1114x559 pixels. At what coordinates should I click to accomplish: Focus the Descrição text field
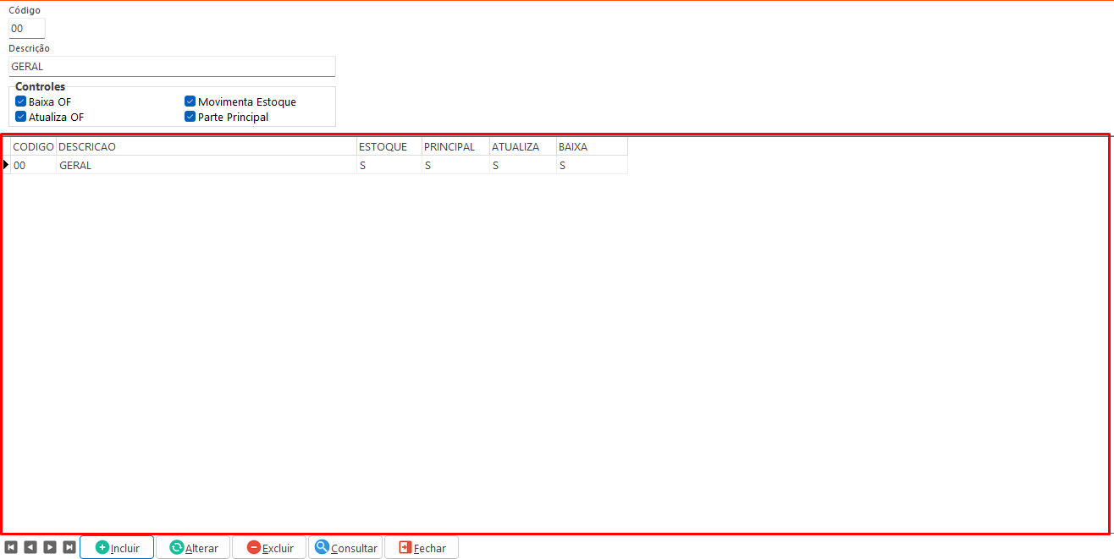pyautogui.click(x=172, y=66)
